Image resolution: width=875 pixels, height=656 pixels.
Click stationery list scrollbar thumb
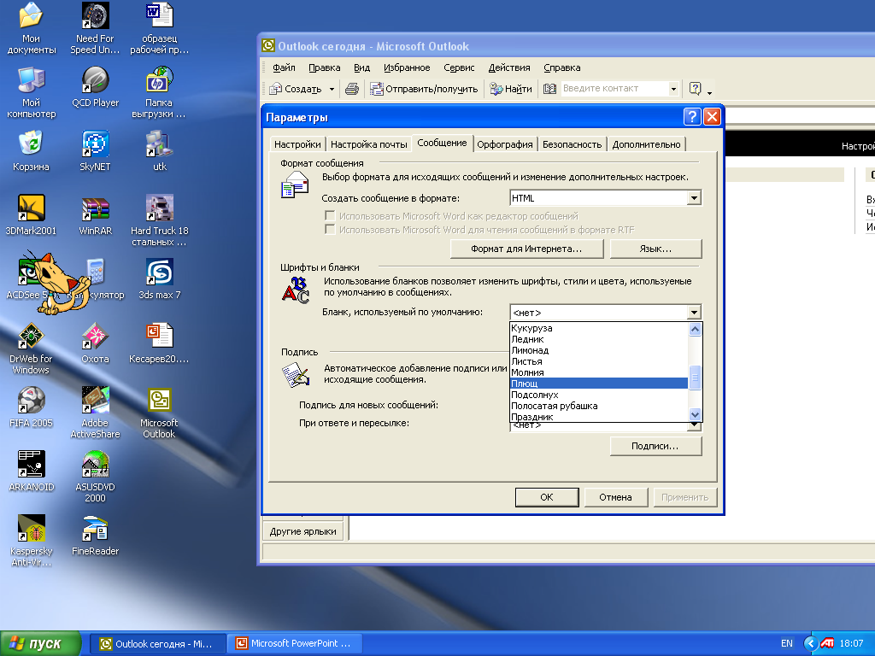695,378
